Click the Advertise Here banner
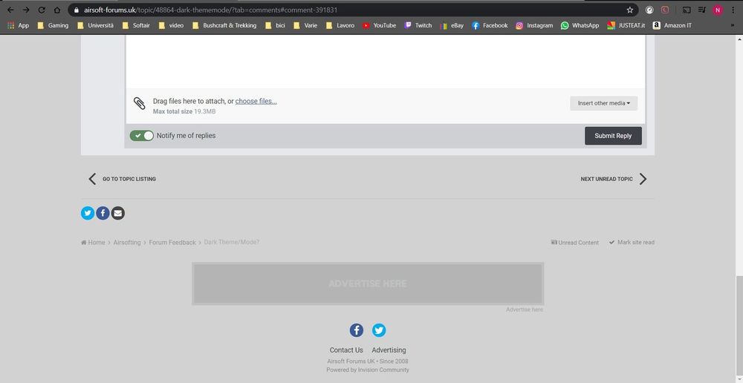 368,284
